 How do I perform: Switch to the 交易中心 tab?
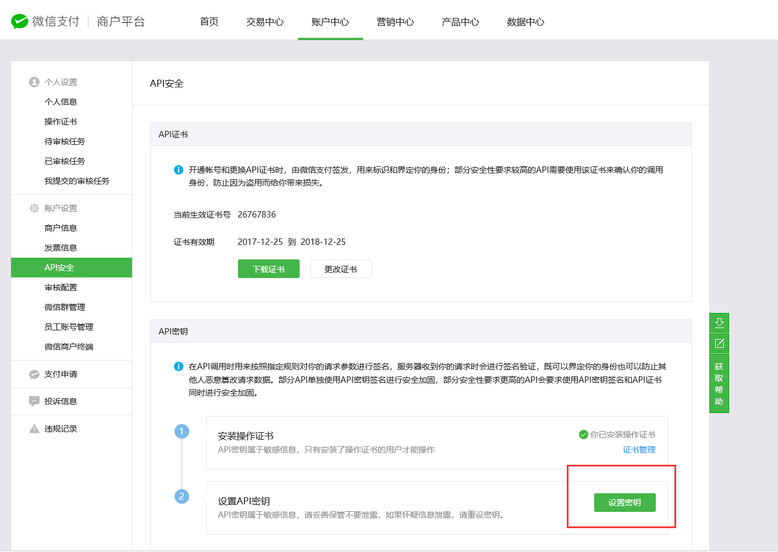click(265, 22)
